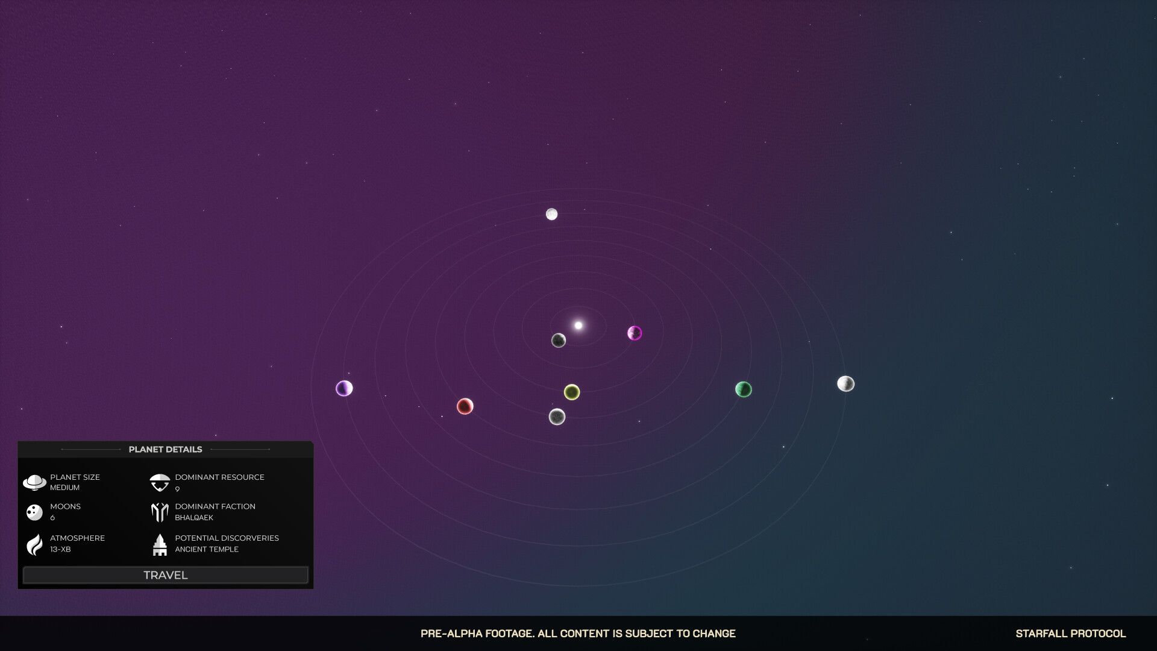The height and width of the screenshot is (651, 1157).
Task: Click the Bhalqaek Dominant Faction emblem
Action: pos(160,512)
